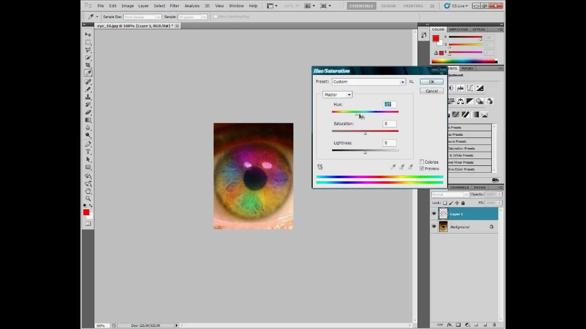
Task: Open the Master channel dropdown
Action: click(x=337, y=95)
